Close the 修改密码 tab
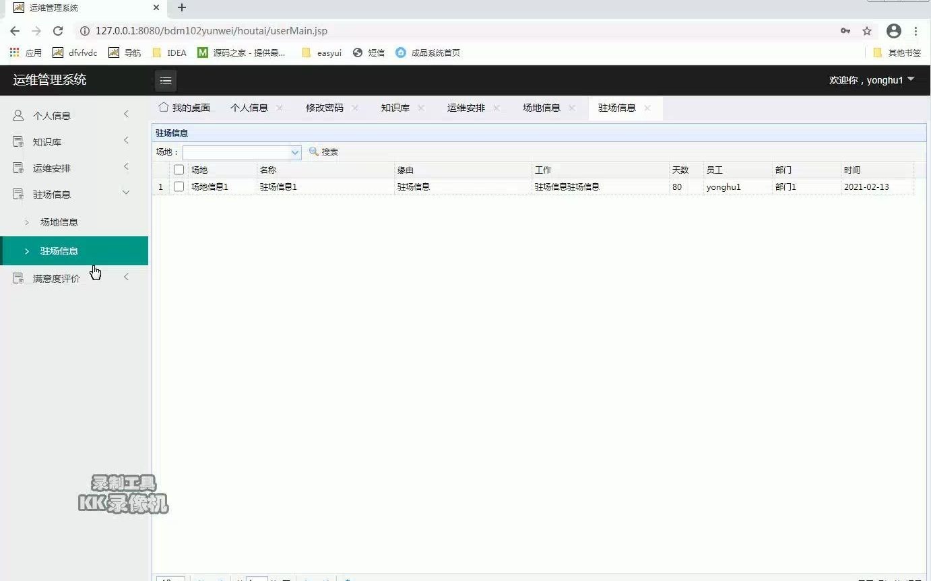Screen dimensions: 931x581 pos(355,108)
